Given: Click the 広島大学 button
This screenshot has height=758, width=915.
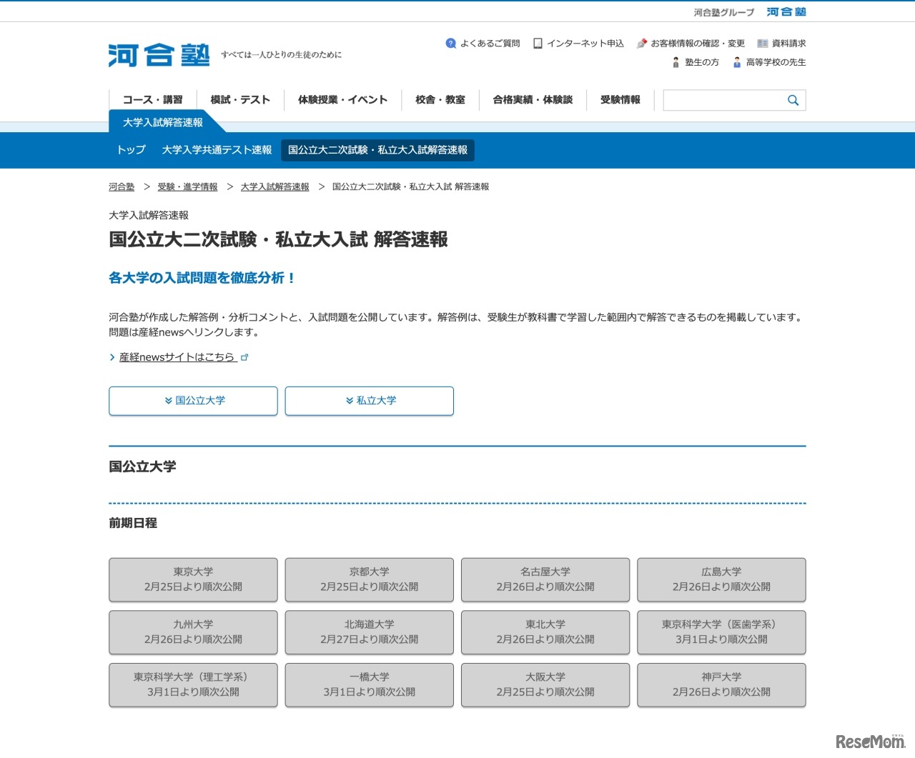Looking at the screenshot, I should 721,579.
